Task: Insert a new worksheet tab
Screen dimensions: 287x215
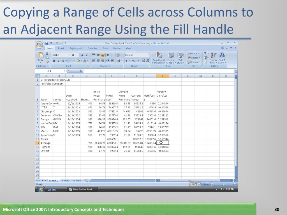Action: (87, 181)
